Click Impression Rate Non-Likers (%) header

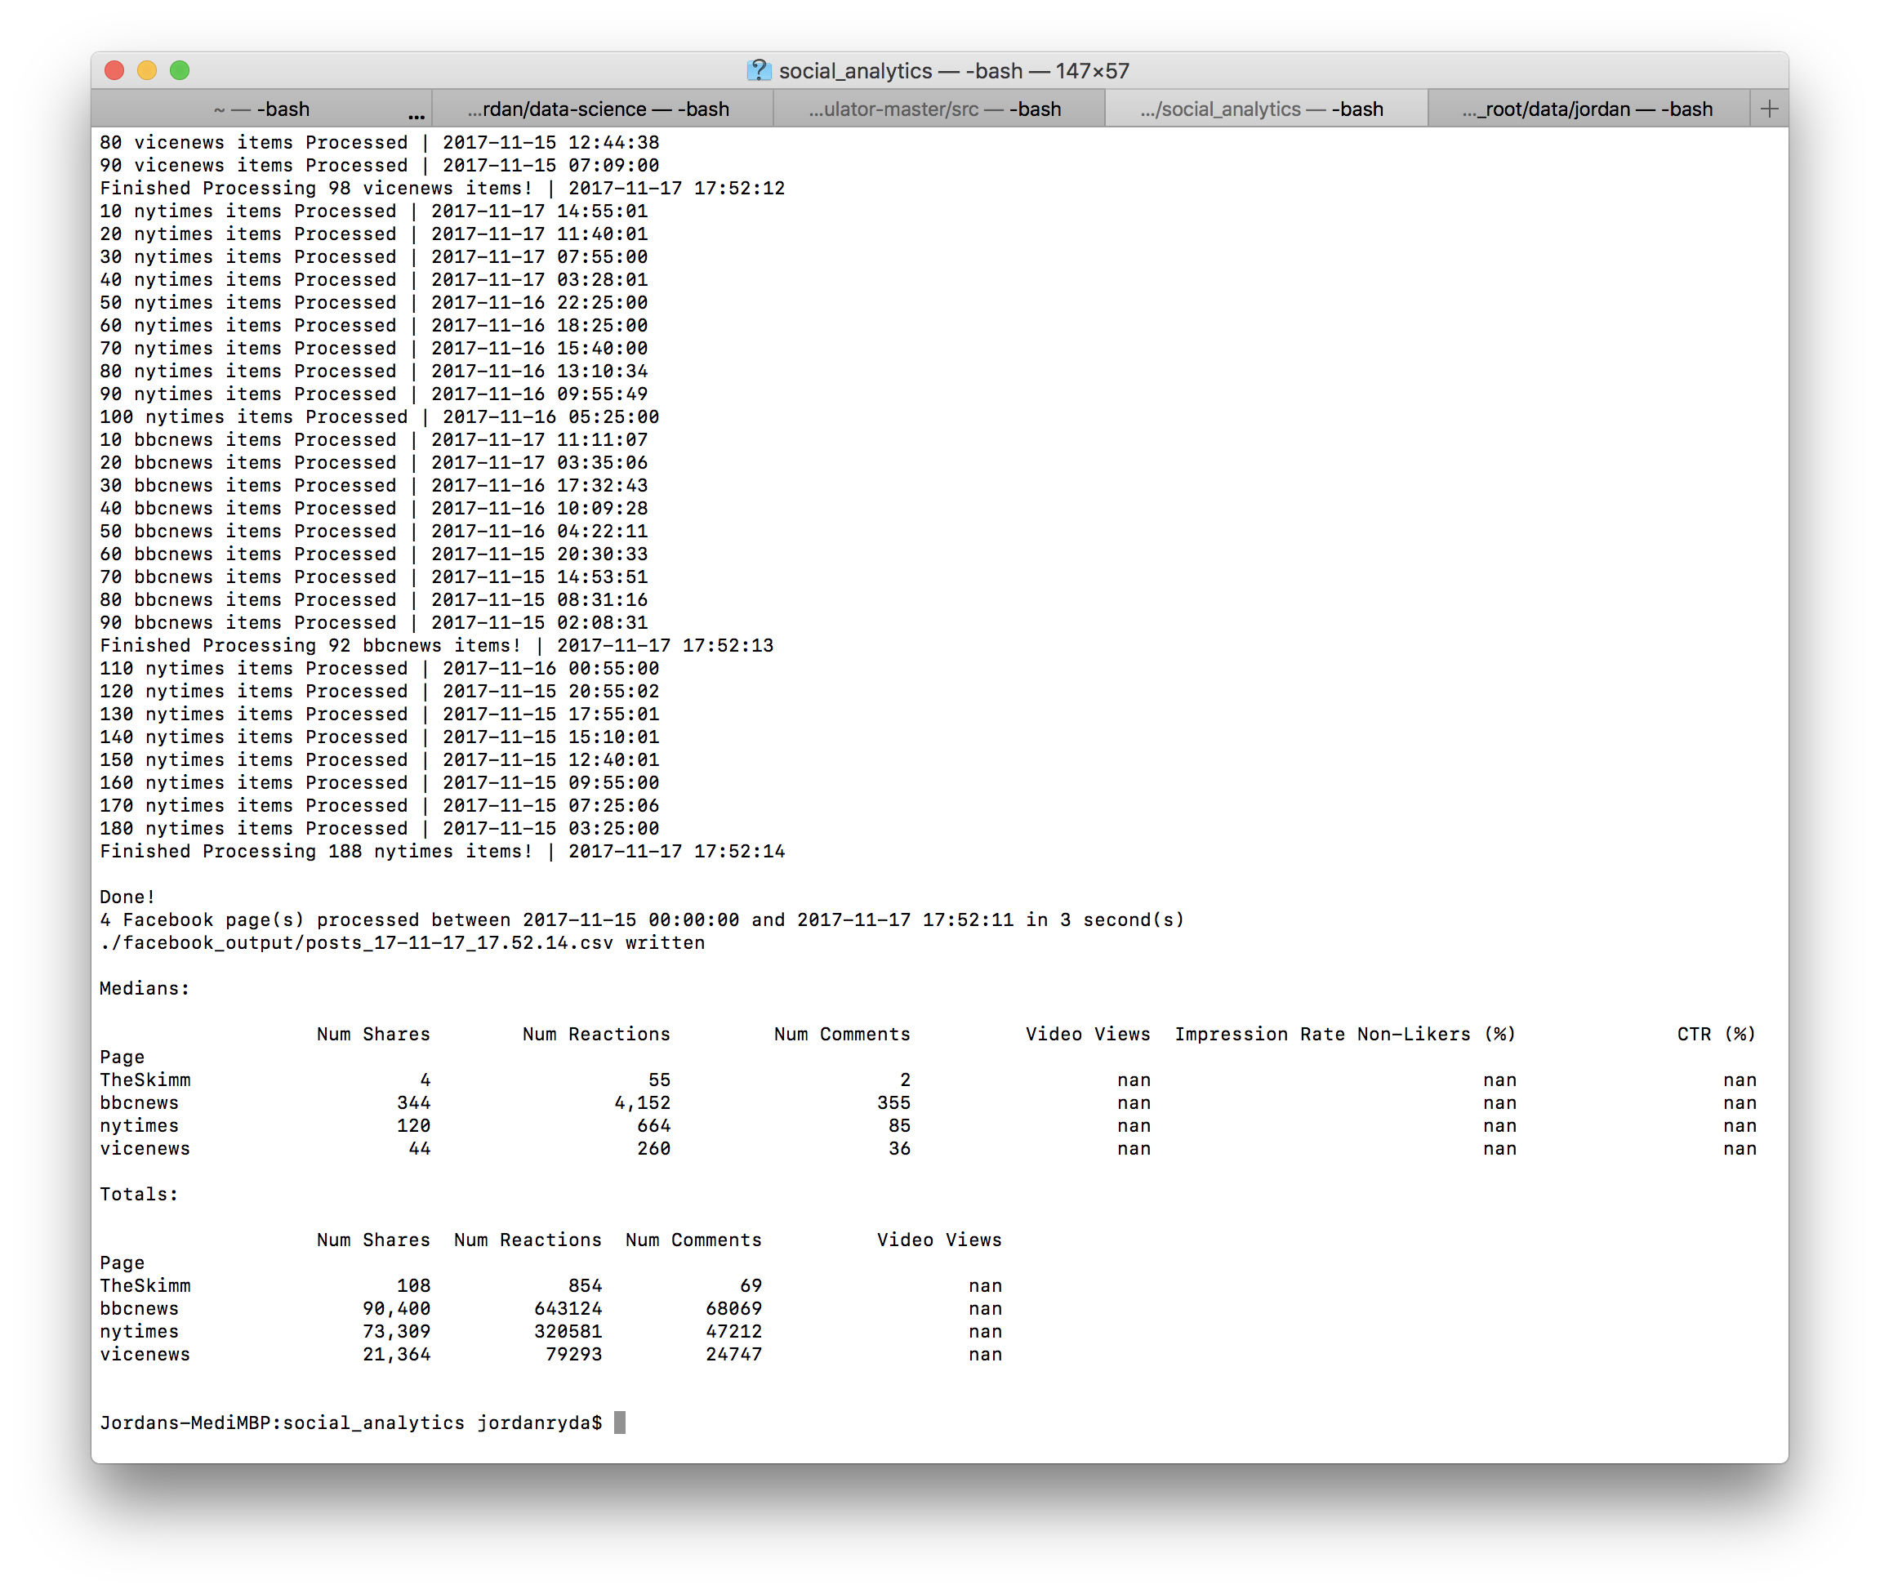[1344, 1034]
